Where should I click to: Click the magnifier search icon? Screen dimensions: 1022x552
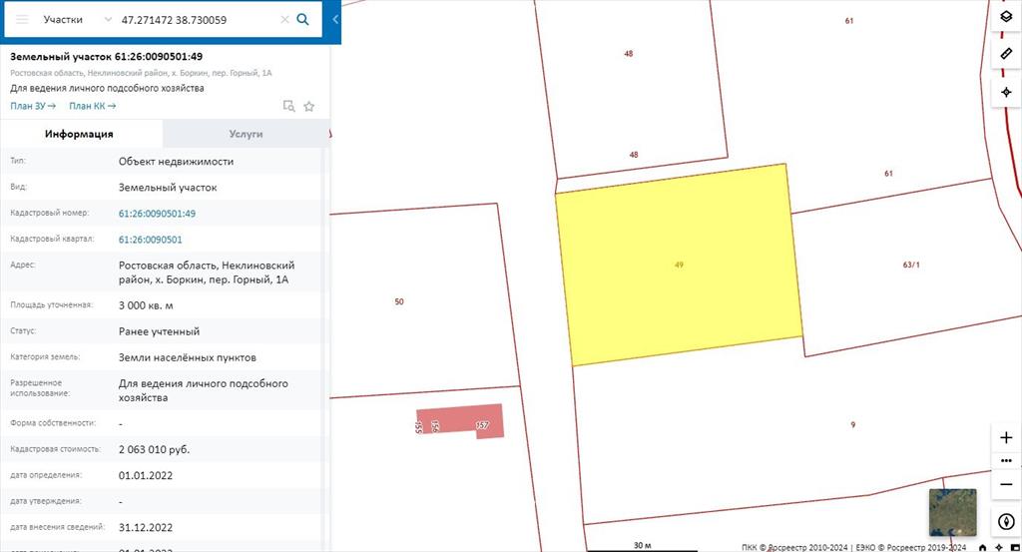[303, 20]
